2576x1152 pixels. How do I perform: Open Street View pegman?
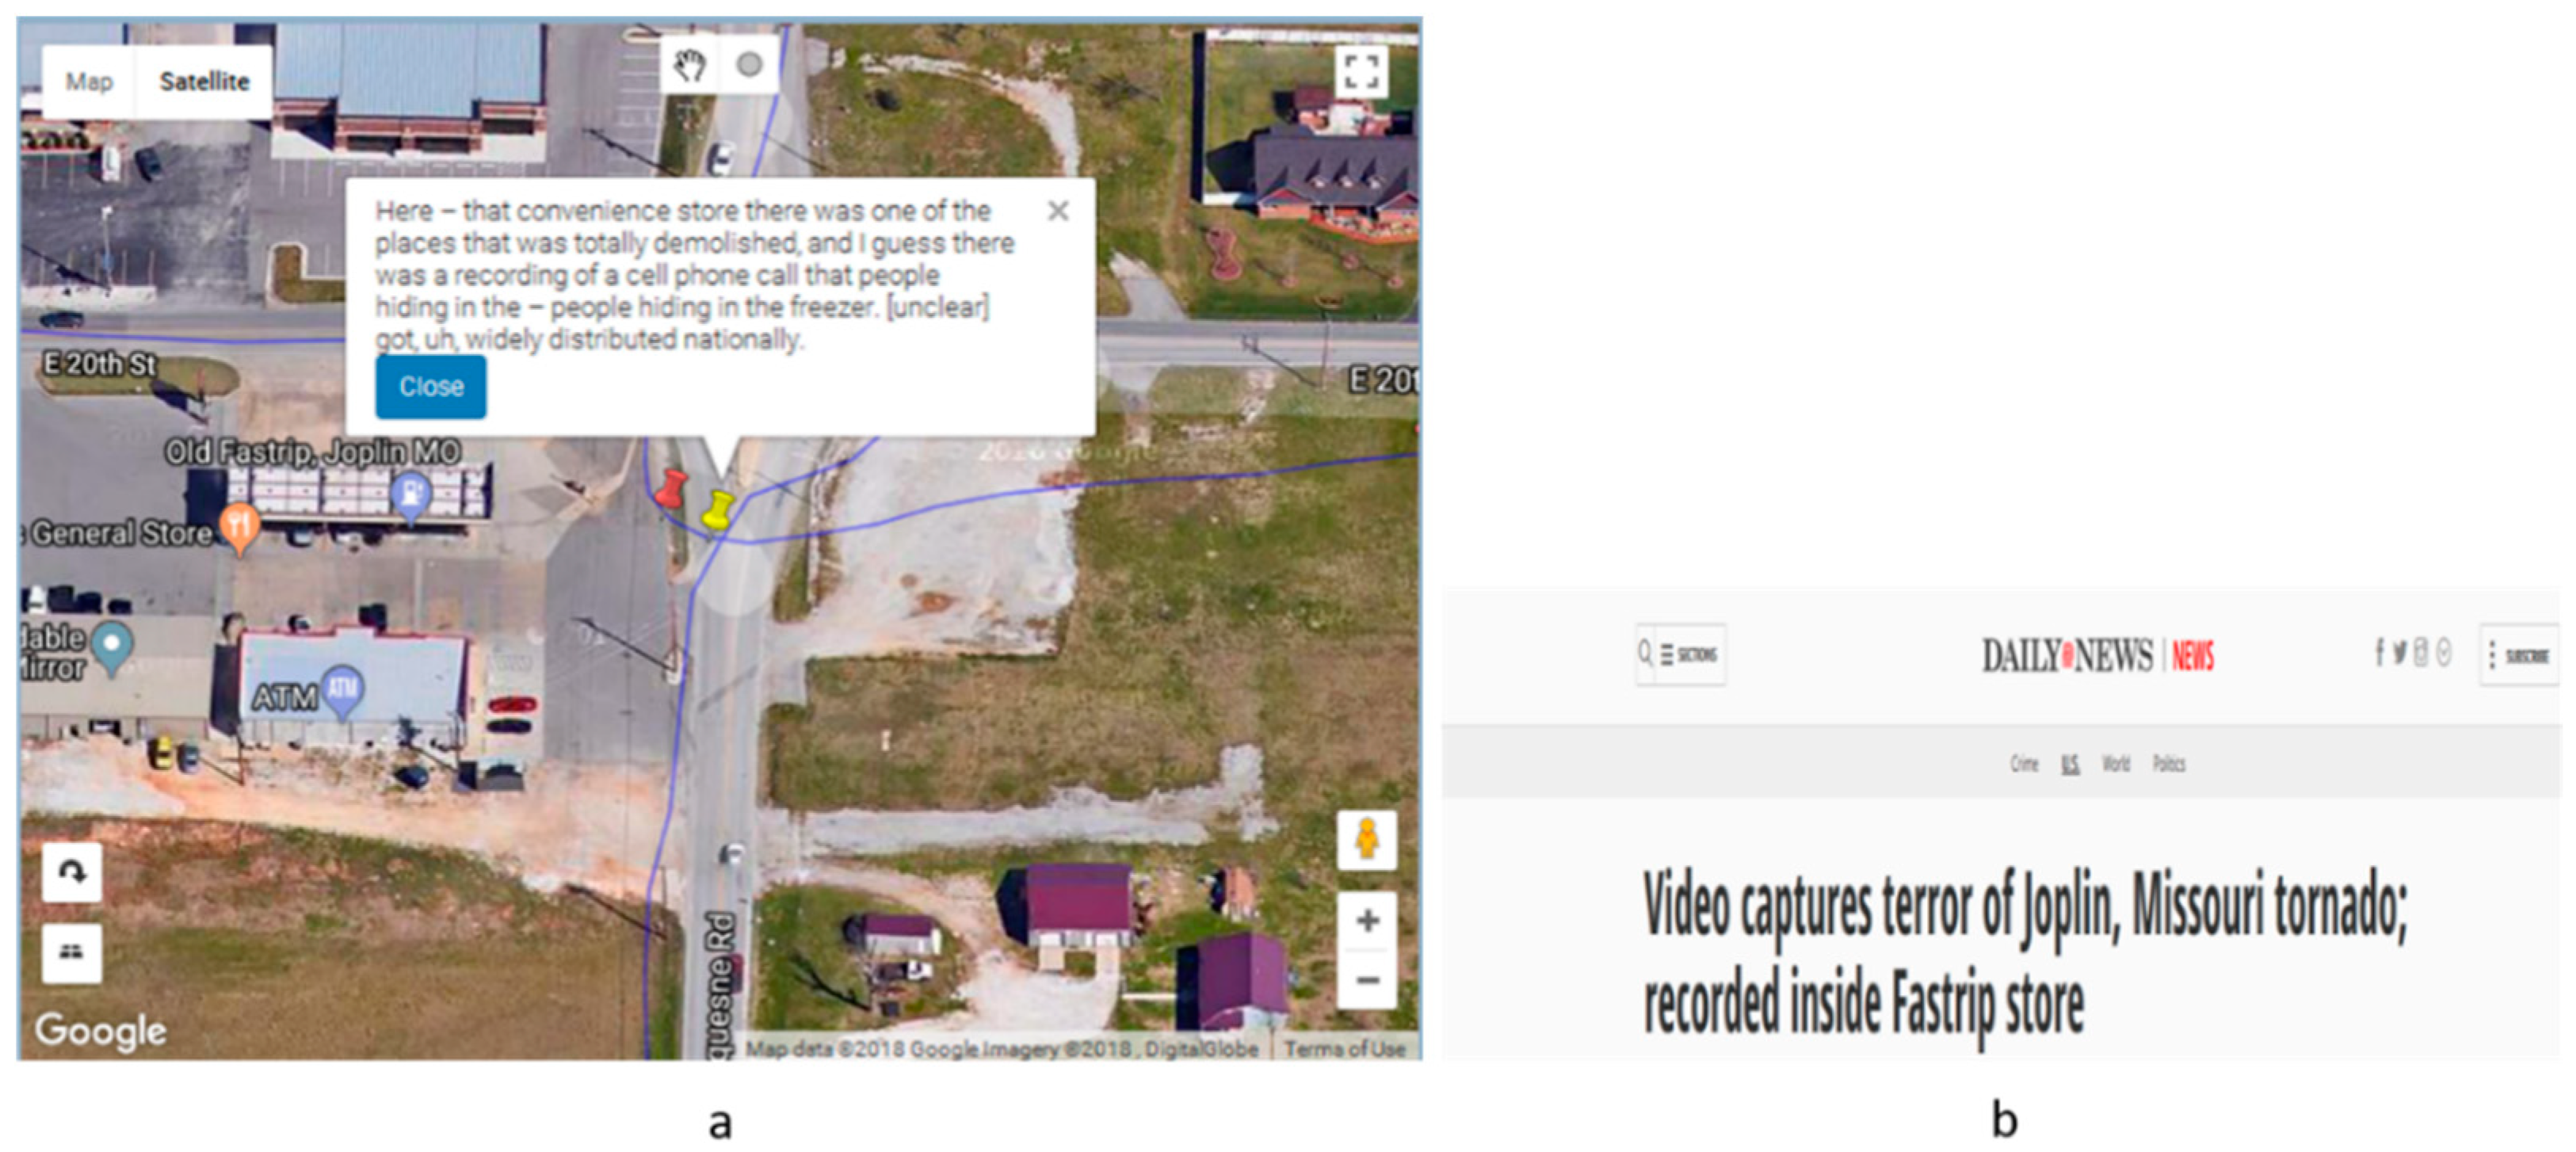(x=1367, y=840)
